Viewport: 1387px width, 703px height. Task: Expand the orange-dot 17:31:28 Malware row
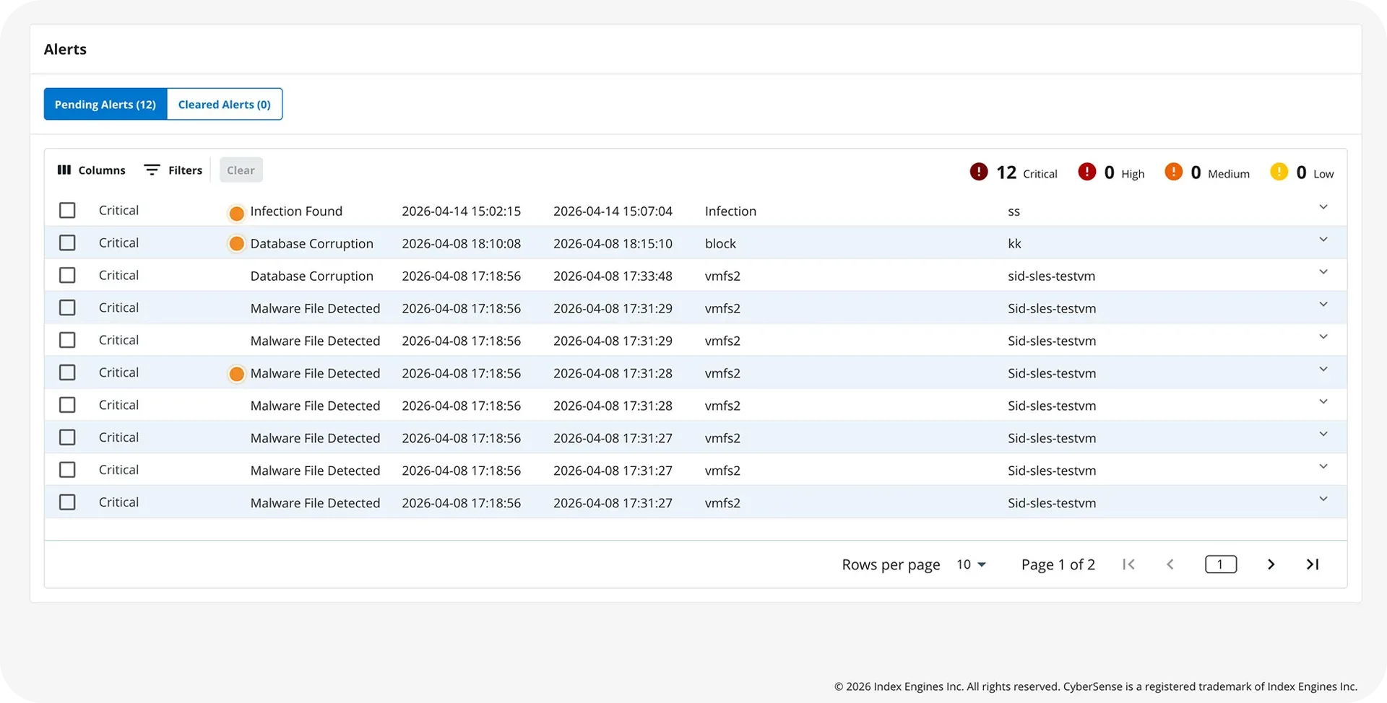[x=1323, y=370]
